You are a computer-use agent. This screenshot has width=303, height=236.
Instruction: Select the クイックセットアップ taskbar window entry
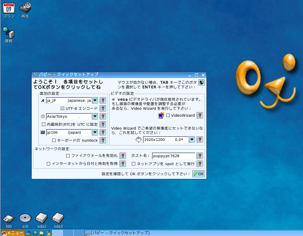point(118,233)
